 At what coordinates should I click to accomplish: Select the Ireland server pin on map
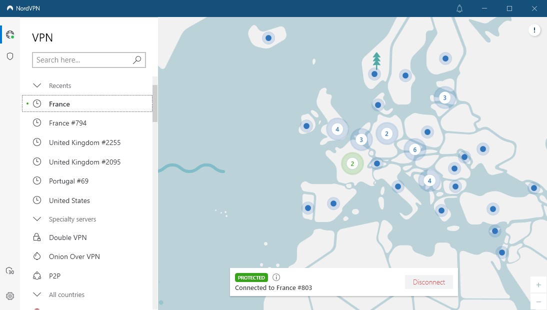[x=306, y=126]
